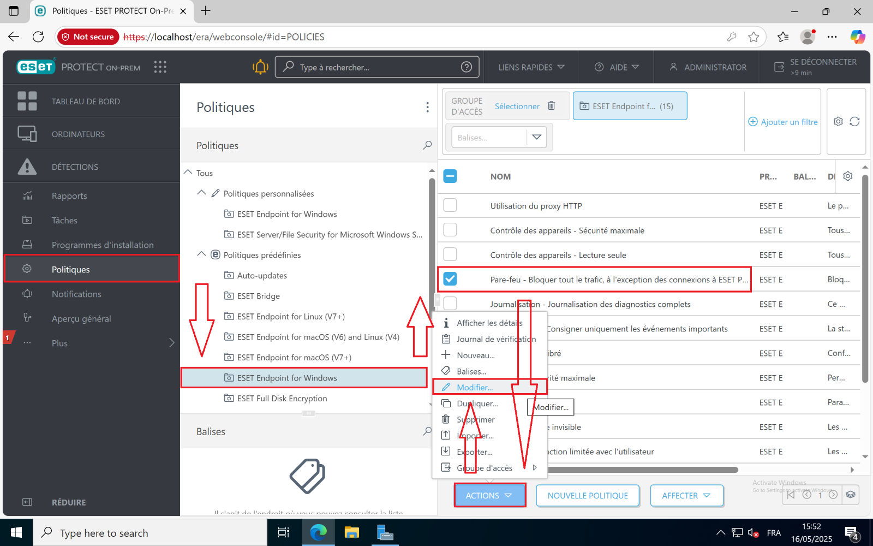Check Contrôle des appareils - Sécurité maximale row
The height and width of the screenshot is (546, 873).
(450, 230)
